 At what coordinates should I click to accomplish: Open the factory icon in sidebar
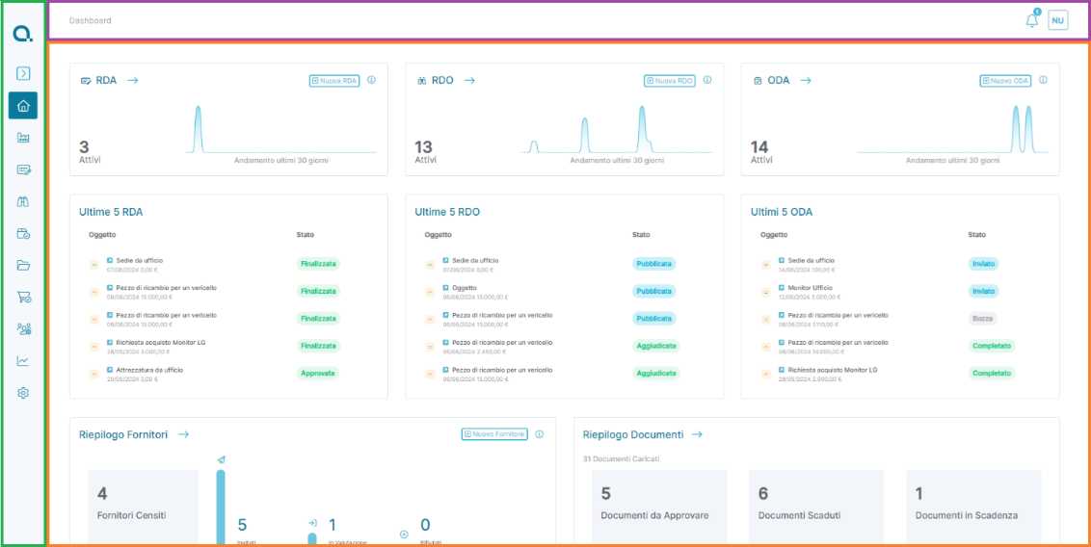(x=23, y=138)
